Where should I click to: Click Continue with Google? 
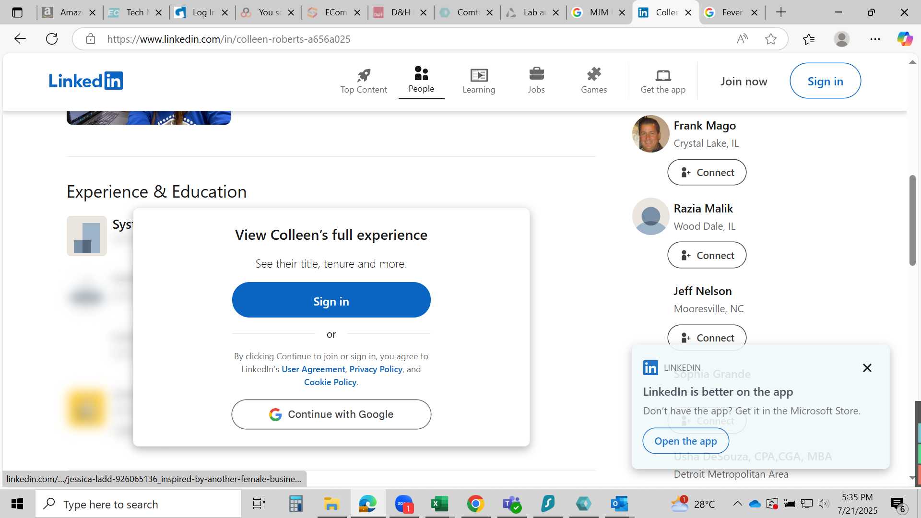(x=331, y=414)
